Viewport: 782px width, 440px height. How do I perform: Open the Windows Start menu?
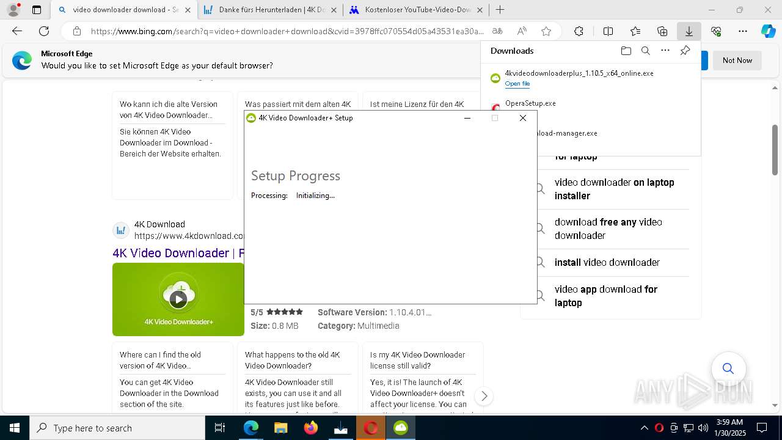pyautogui.click(x=15, y=428)
